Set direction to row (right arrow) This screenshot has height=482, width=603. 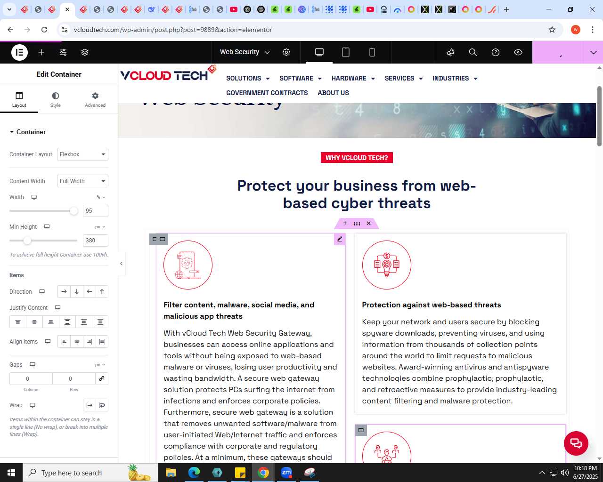click(x=64, y=292)
